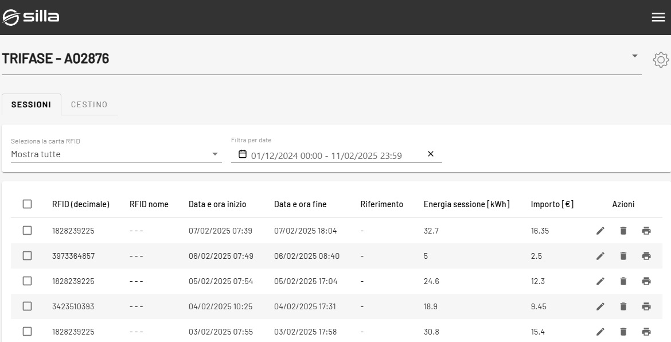The image size is (671, 342).
Task: Click energy value '30.8'
Action: coord(431,332)
